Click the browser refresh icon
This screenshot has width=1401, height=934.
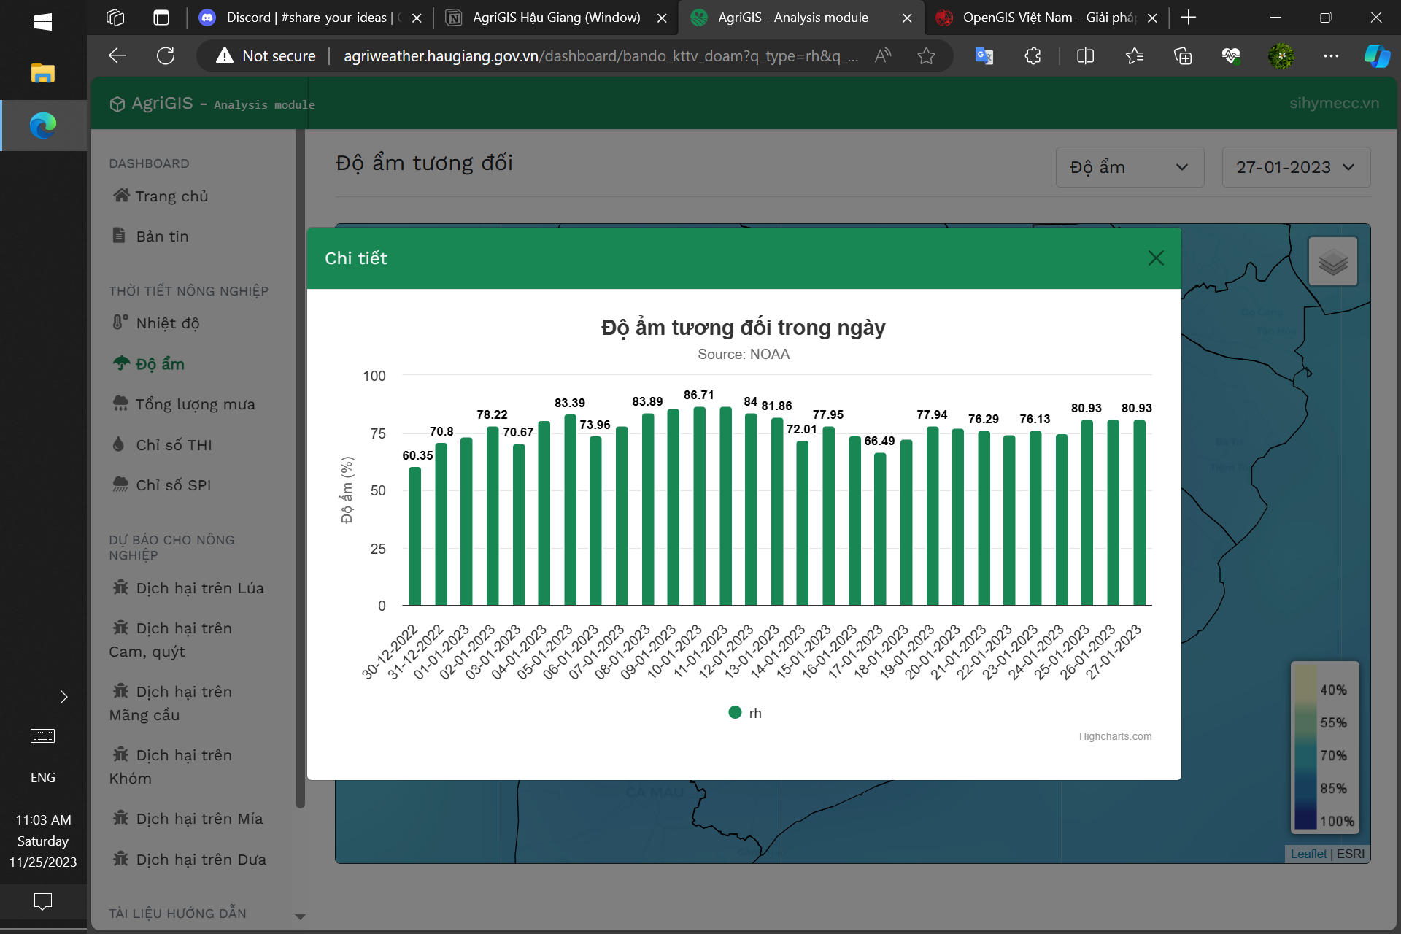click(x=166, y=56)
